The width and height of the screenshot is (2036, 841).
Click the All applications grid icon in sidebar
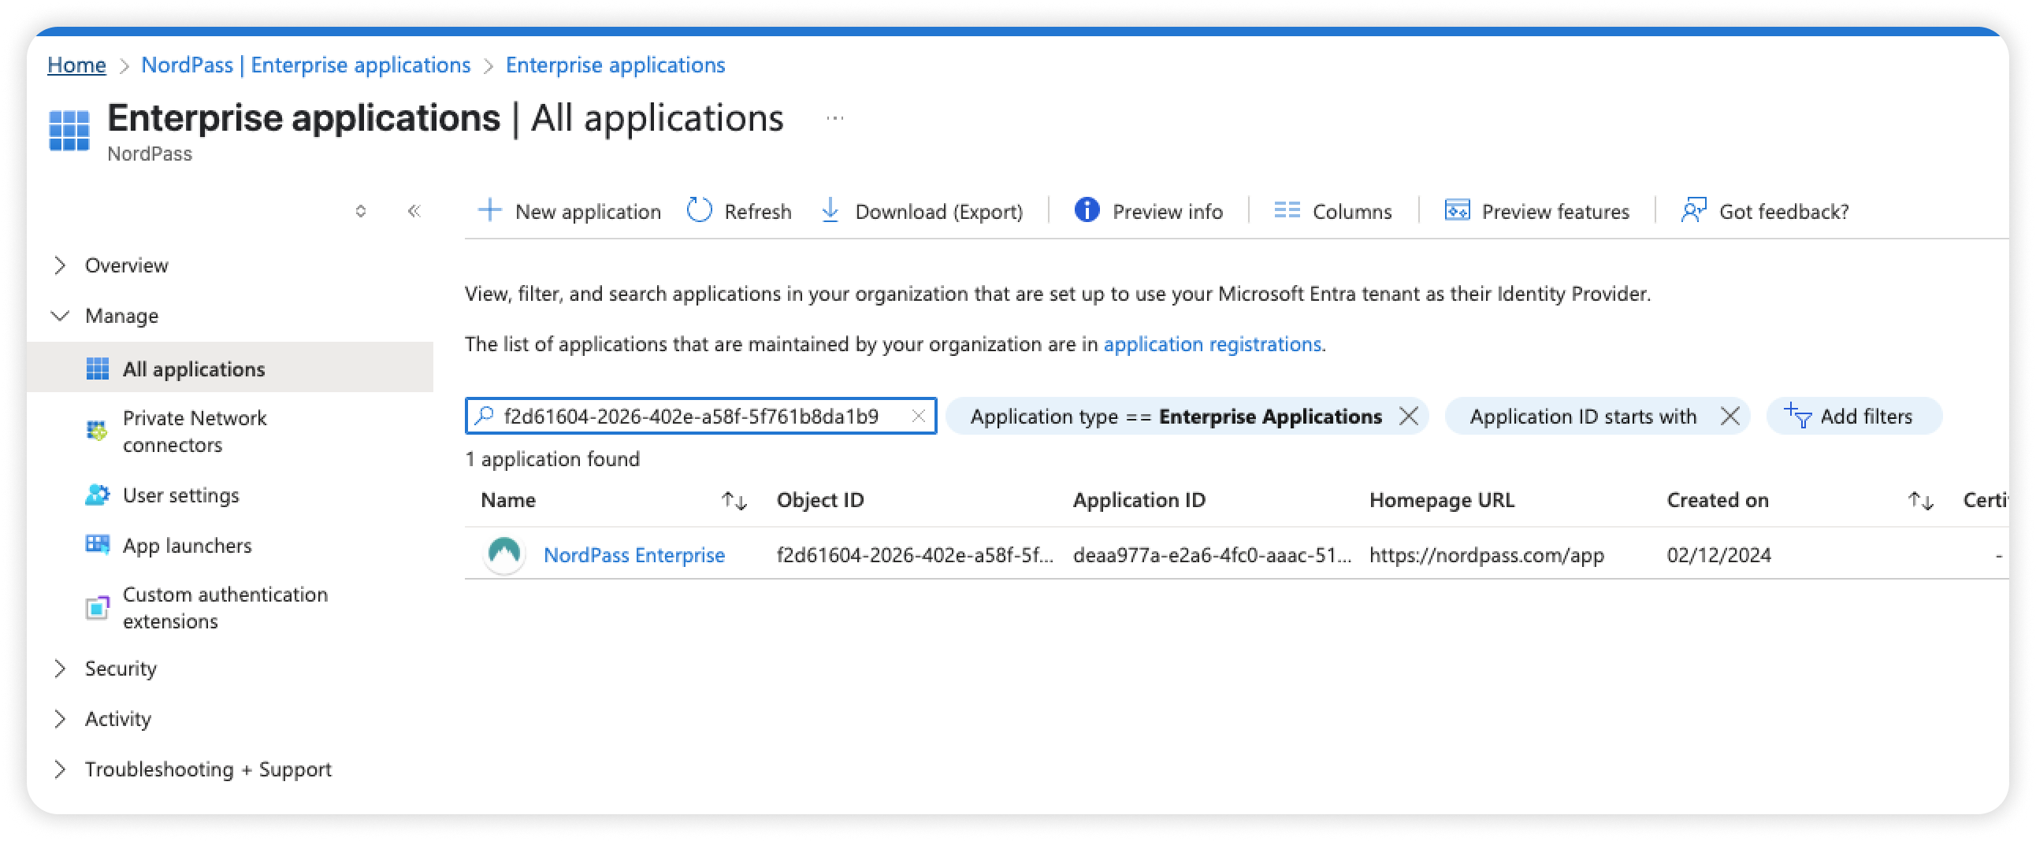coord(97,369)
